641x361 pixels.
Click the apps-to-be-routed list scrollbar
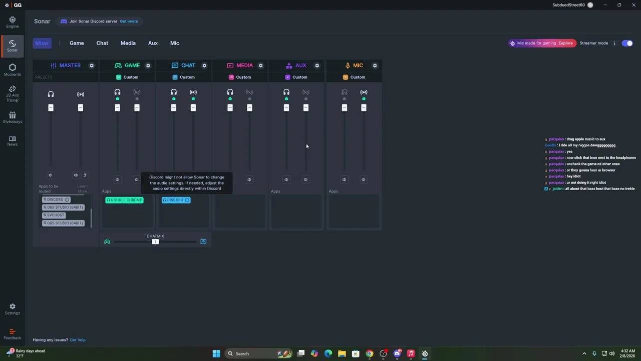[91, 217]
